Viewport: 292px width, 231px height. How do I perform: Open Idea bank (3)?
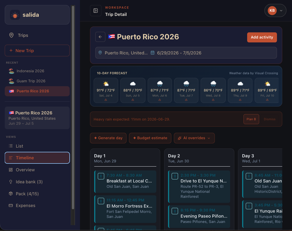pyautogui.click(x=37, y=182)
